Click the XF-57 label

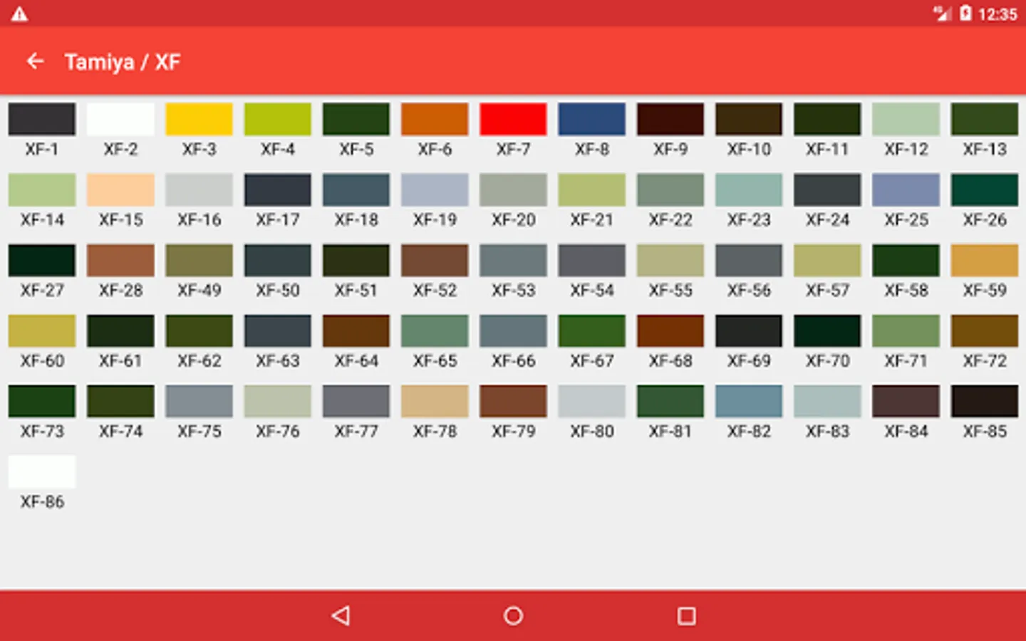[x=827, y=291]
